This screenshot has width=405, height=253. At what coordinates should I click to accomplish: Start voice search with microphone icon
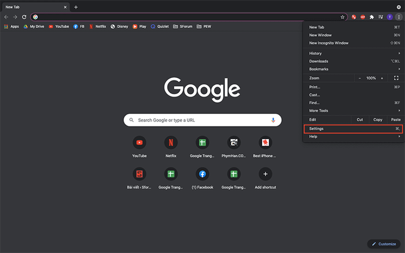coord(273,120)
